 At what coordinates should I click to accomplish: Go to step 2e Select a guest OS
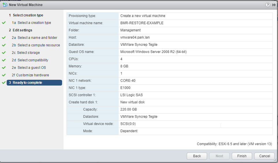pyautogui.click(x=29, y=68)
